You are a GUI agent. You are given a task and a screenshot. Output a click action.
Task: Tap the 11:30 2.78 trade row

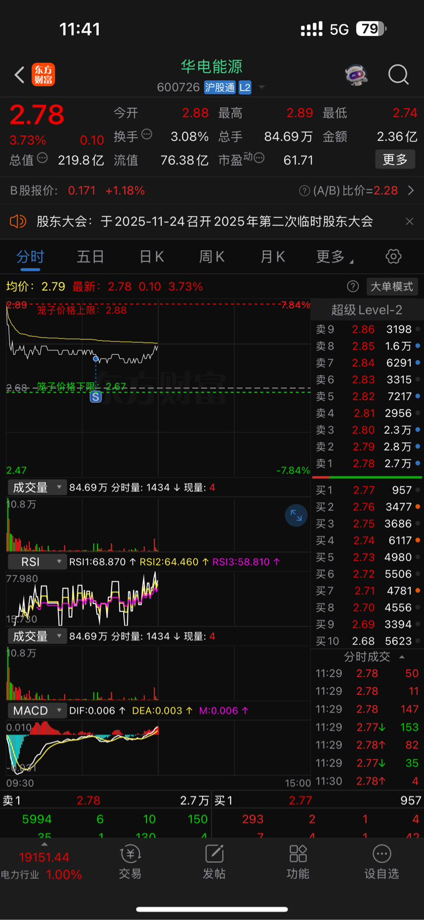pos(367,781)
